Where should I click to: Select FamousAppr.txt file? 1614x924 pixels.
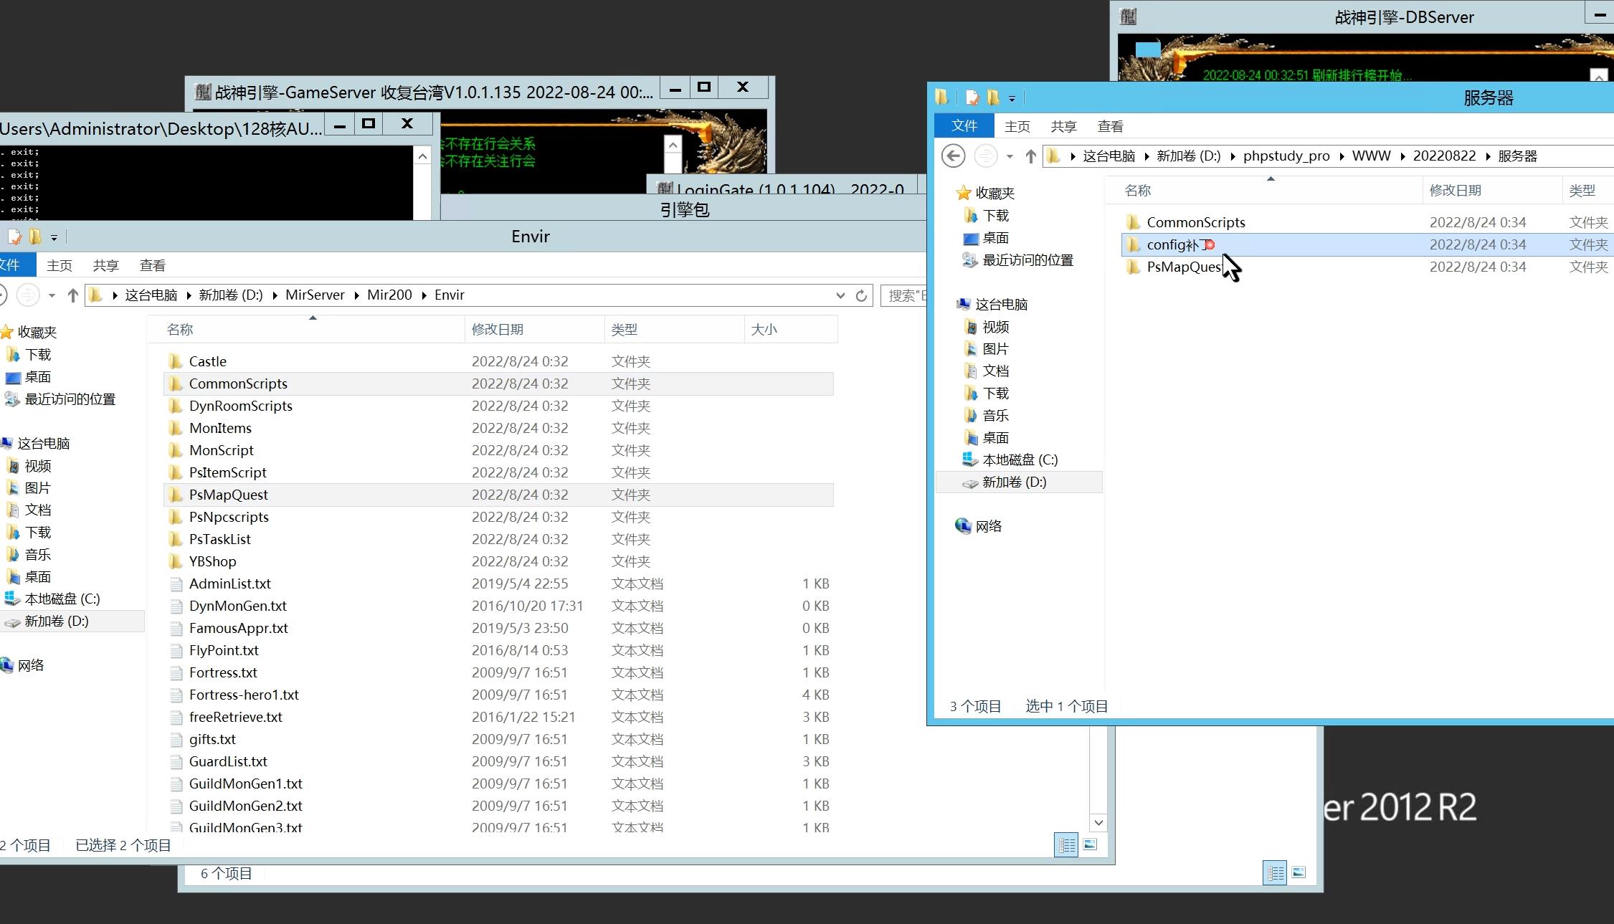coord(239,628)
